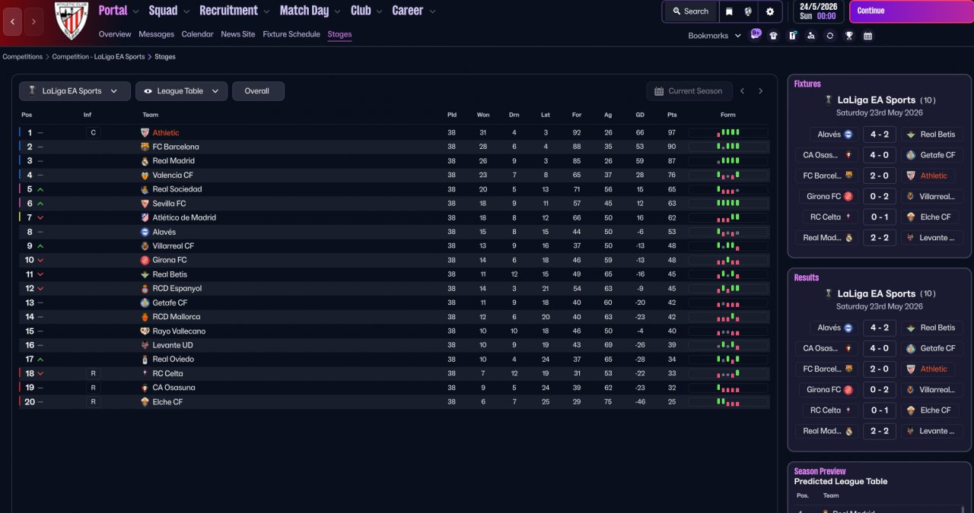Image resolution: width=974 pixels, height=513 pixels.
Task: Click the Overall filter button
Action: coord(258,91)
